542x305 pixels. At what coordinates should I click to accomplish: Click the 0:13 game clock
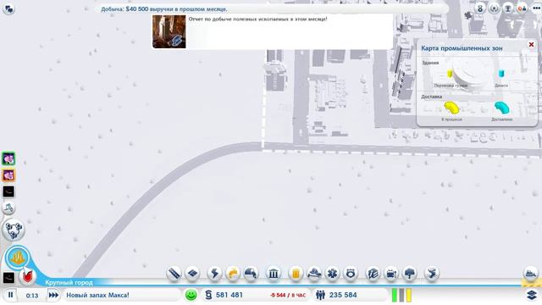coord(32,296)
